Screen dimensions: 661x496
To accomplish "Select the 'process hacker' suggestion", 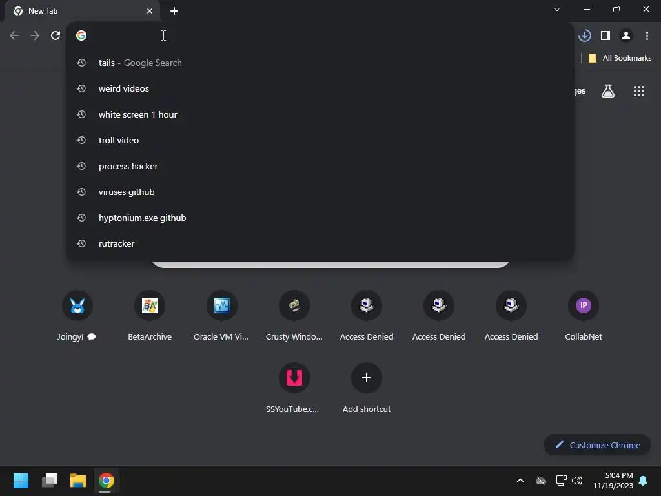I will coord(320,166).
